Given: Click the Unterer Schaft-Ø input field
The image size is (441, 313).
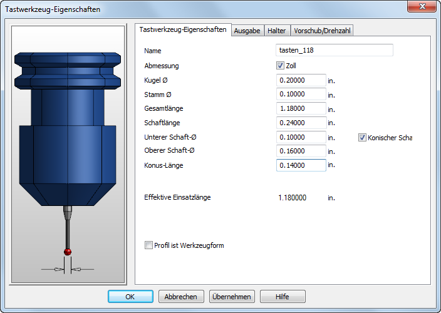Looking at the screenshot, I should (x=301, y=137).
